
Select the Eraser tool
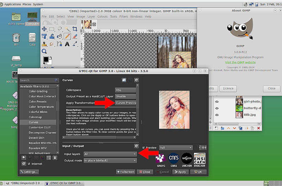[x=75, y=36]
